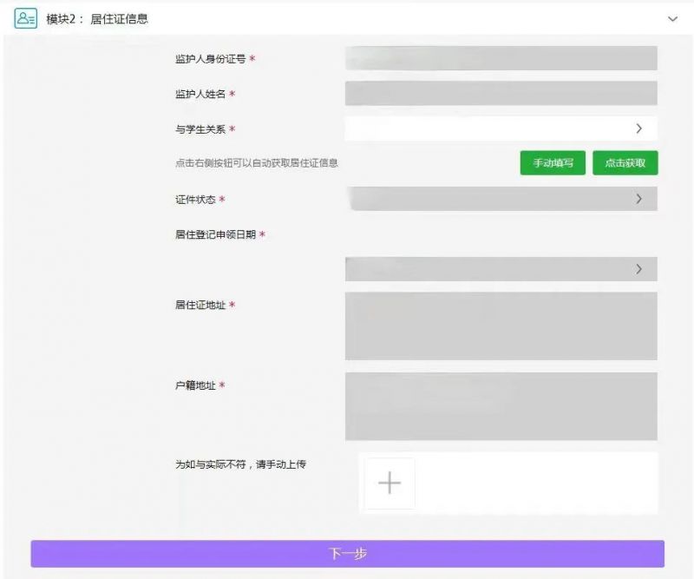
Task: Click the ID card icon beside 模块2
Action: 26,18
